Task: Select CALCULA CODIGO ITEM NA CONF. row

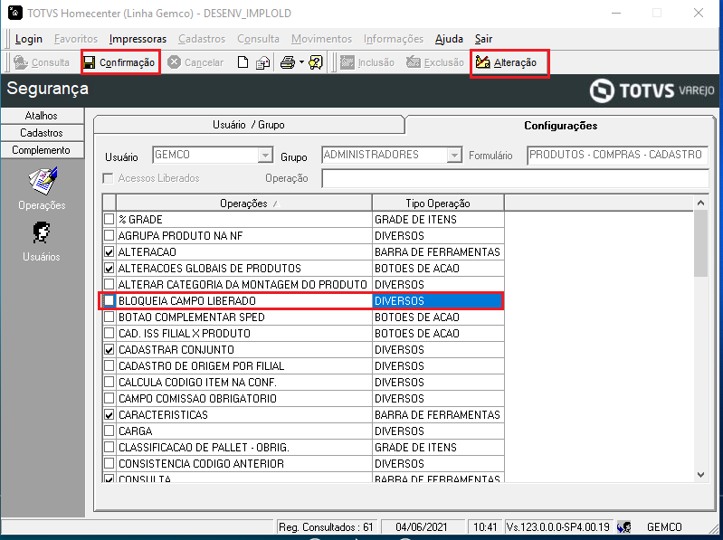Action: click(303, 382)
